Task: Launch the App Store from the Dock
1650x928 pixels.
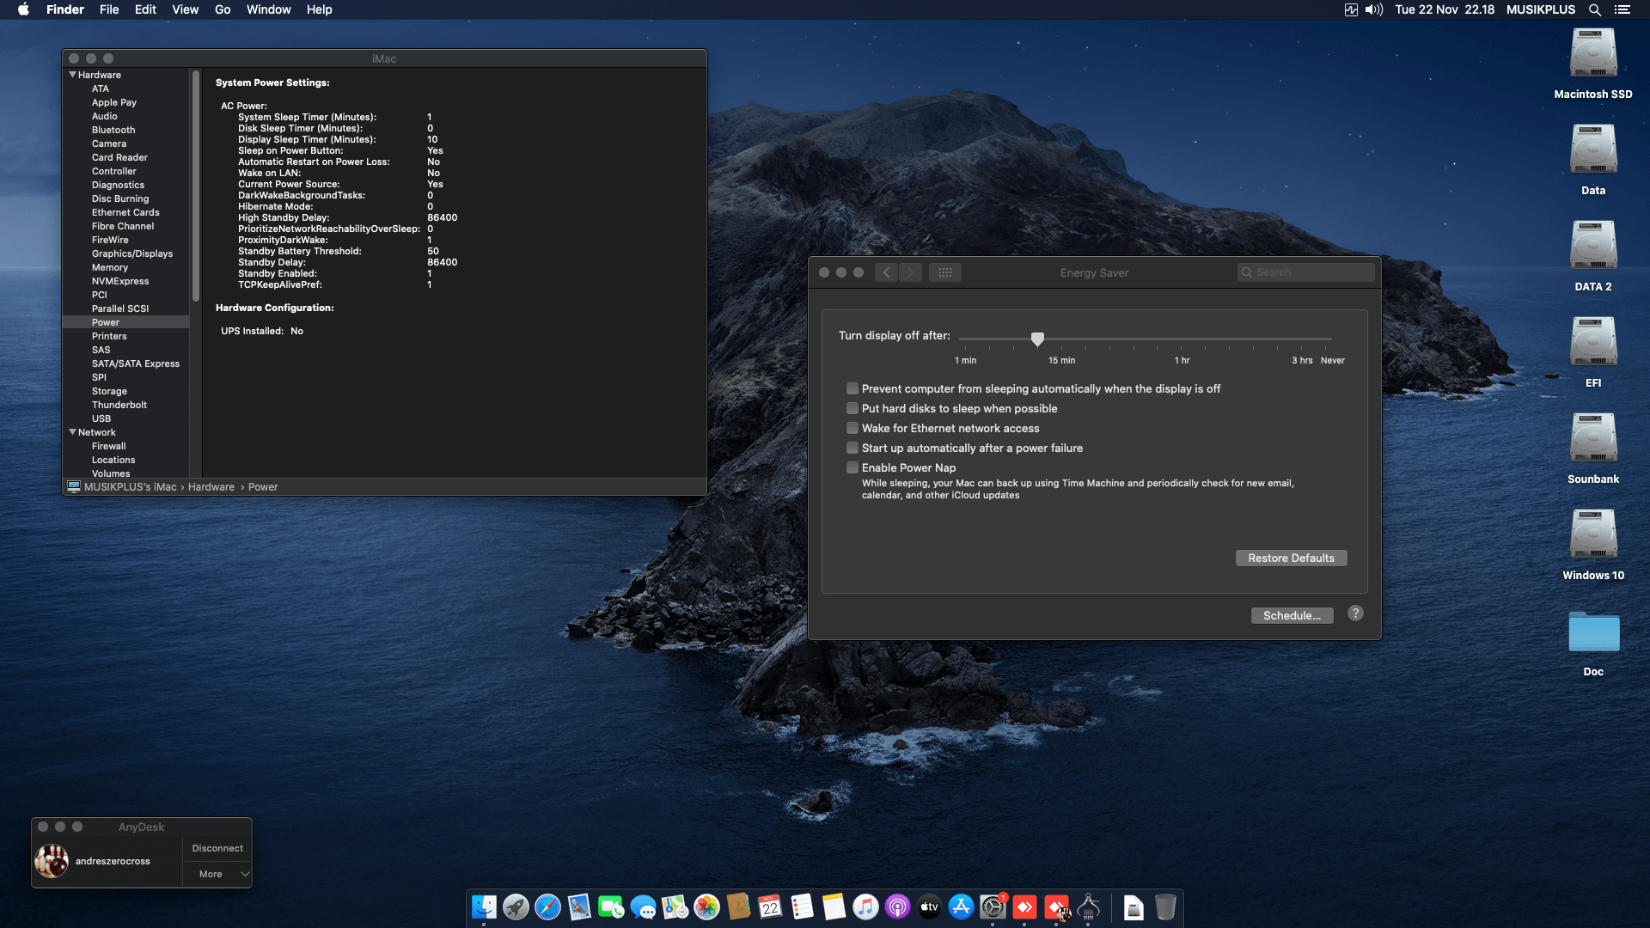Action: pos(961,907)
